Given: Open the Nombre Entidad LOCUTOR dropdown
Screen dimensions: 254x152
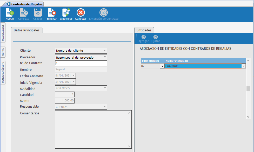Looking at the screenshot, I should pos(244,66).
